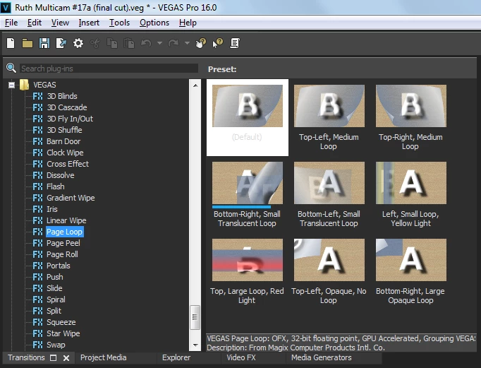The width and height of the screenshot is (481, 368).
Task: Click the Undo arrow icon
Action: pos(146,43)
